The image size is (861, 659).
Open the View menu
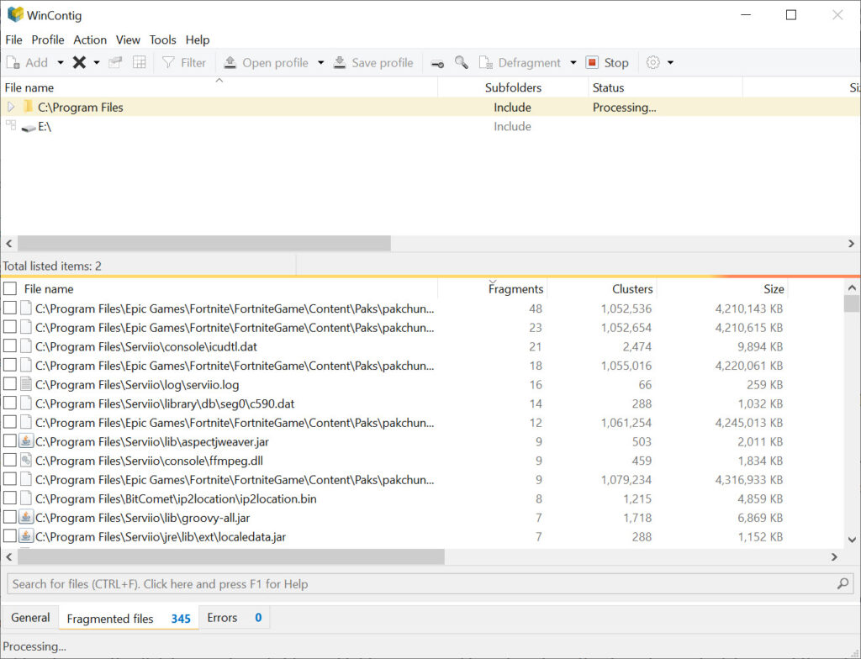128,40
